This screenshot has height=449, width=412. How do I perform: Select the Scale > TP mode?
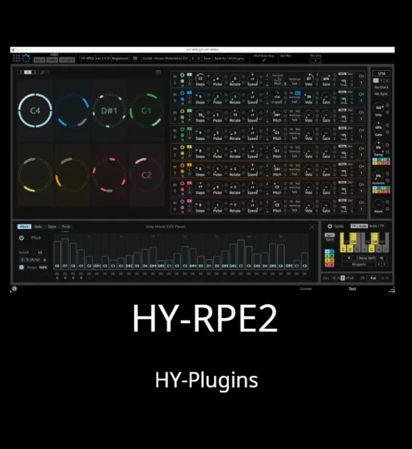tap(376, 226)
